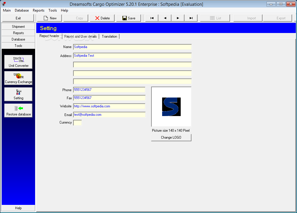297x213 pixels.
Task: Close the Cargo Optimizer window
Action: point(291,4)
